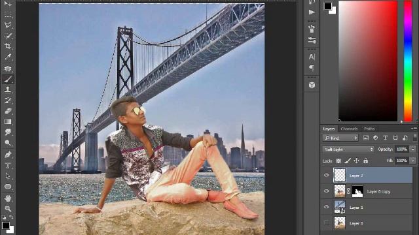
Task: Click Color panel foreground black swatch
Action: (x=328, y=6)
